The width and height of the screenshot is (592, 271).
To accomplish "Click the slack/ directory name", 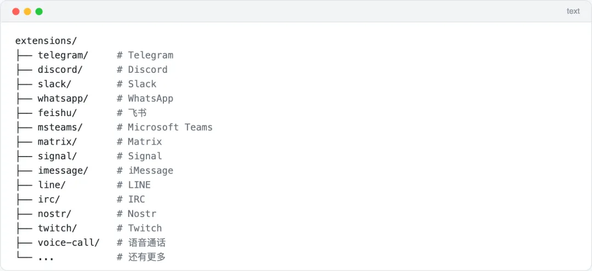I will click(x=54, y=84).
